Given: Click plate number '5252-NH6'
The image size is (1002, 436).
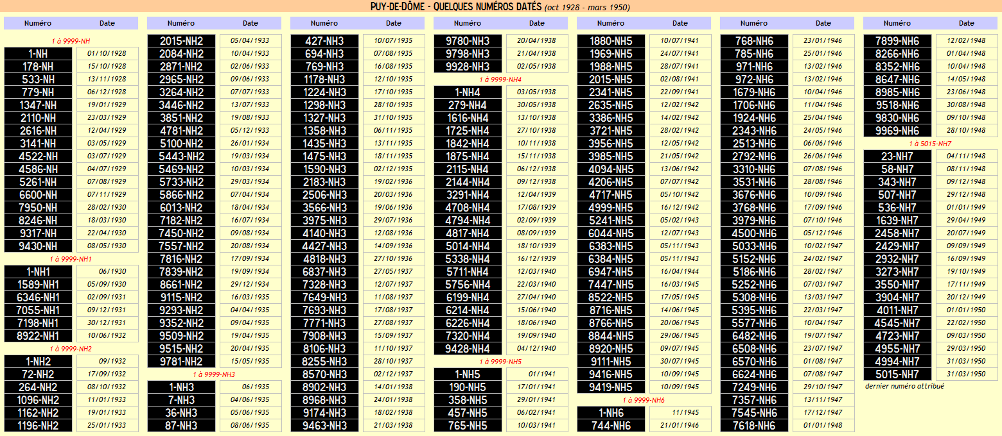Looking at the screenshot, I should pos(754,285).
